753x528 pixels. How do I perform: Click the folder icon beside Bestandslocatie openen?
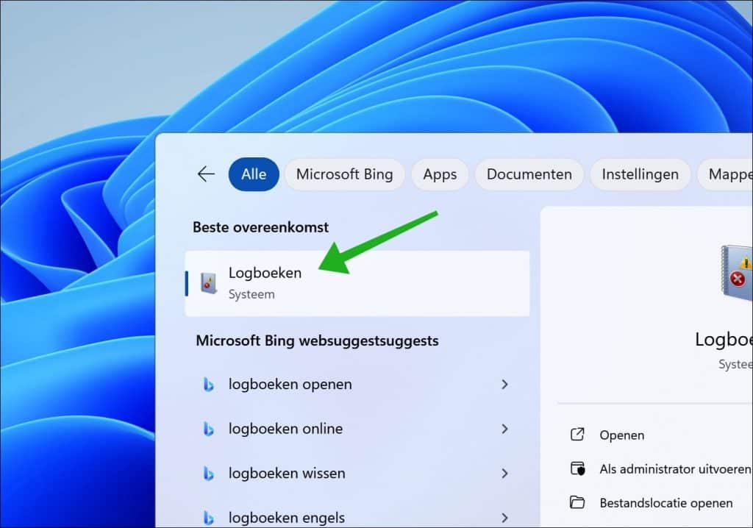(x=577, y=502)
